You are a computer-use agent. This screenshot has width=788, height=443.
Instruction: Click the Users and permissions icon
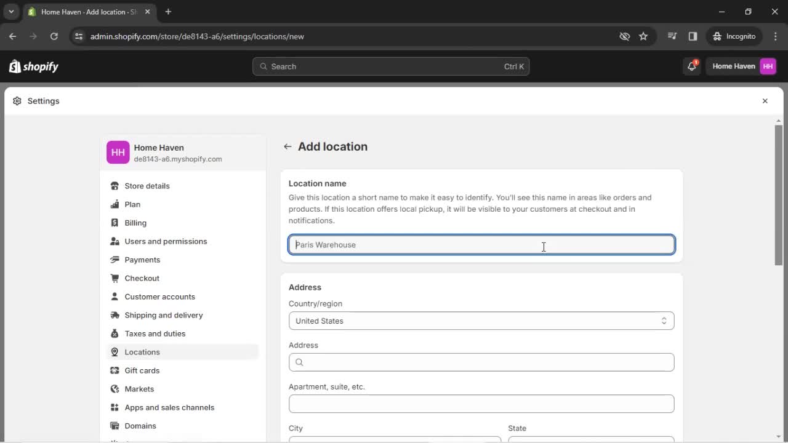115,241
